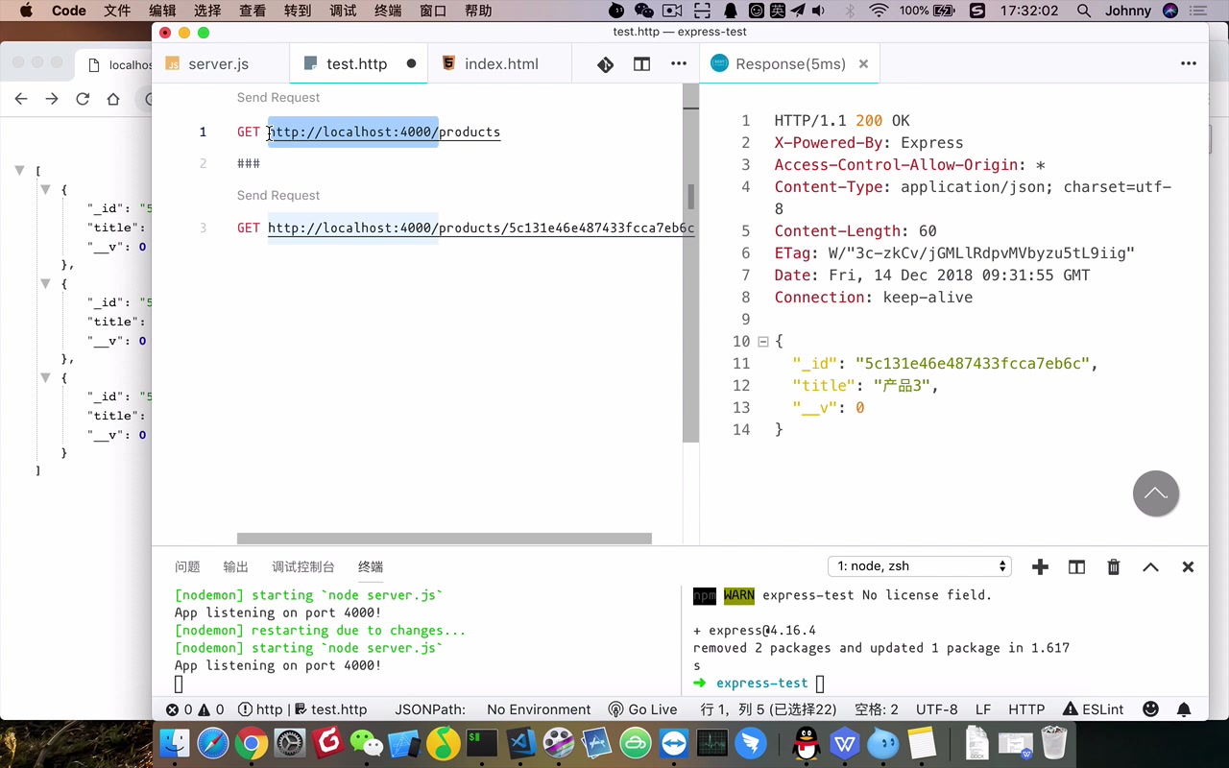Image resolution: width=1229 pixels, height=768 pixels.
Task: Change encoding via UTF-8
Action: 937,709
